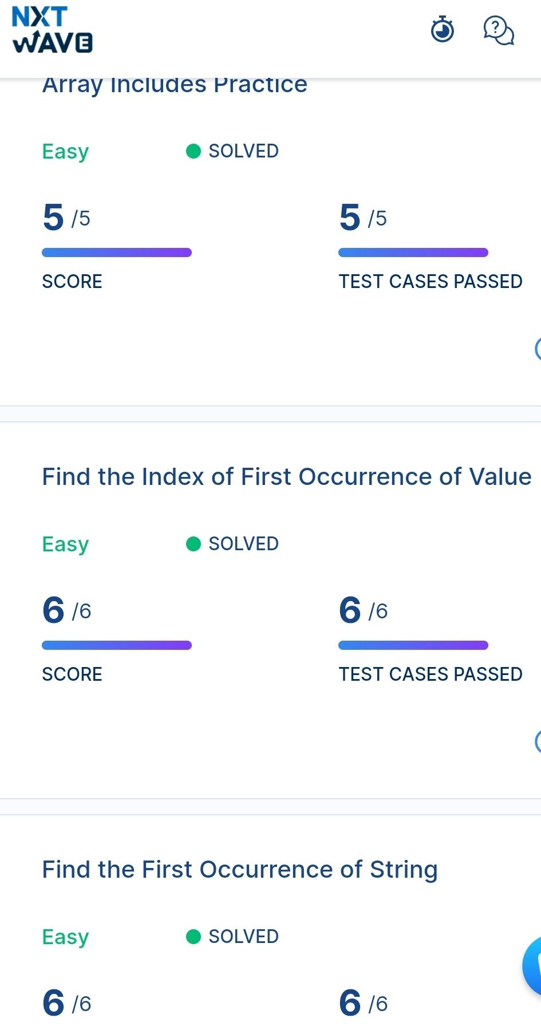Click SOLVED status of First Occurrence of String
The width and height of the screenshot is (541, 1026).
(243, 937)
